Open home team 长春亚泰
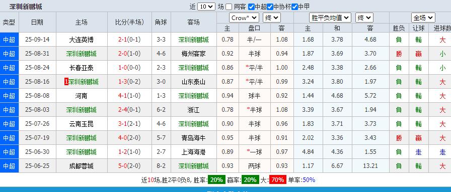 [82, 68]
